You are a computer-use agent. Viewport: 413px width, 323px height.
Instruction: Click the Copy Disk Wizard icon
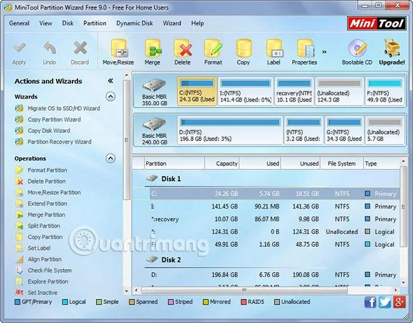click(x=19, y=130)
